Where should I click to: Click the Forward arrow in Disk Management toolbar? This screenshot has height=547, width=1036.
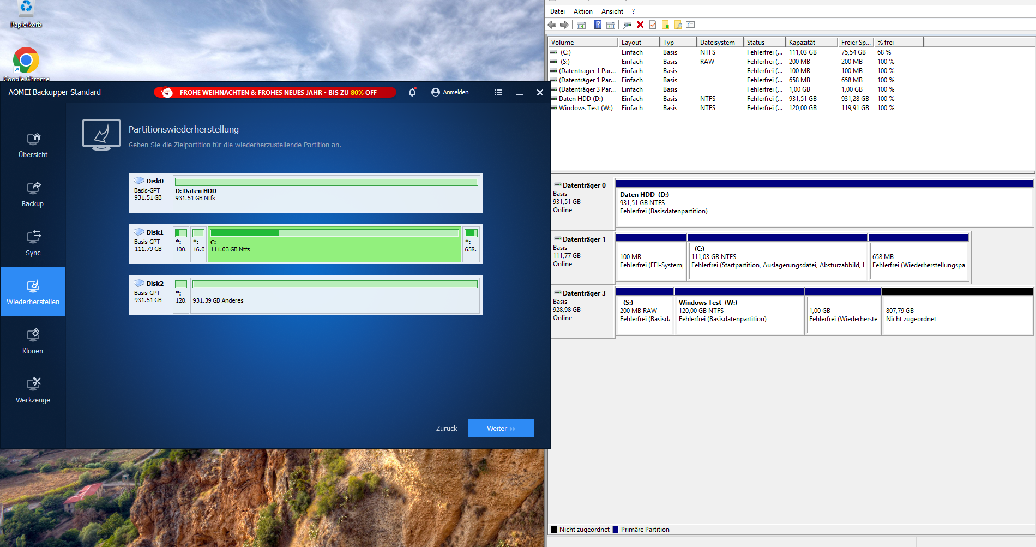(x=564, y=25)
